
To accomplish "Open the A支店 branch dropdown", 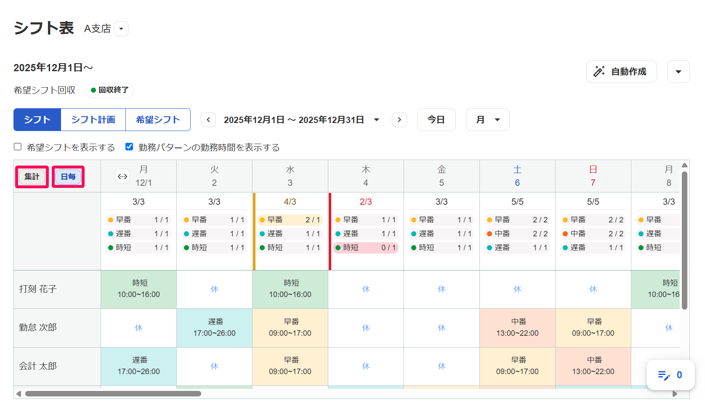I will point(121,29).
